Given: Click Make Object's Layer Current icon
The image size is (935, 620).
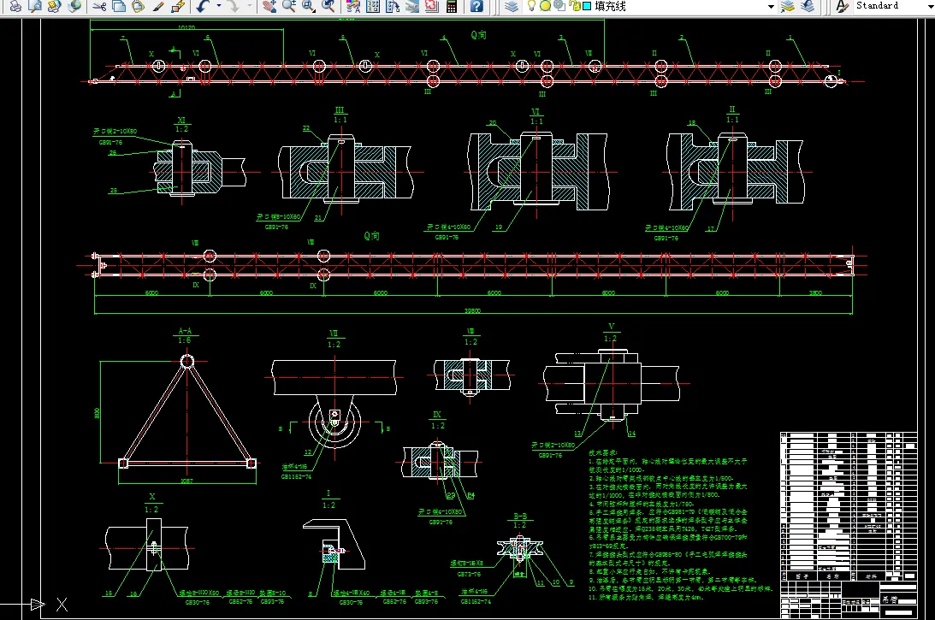Looking at the screenshot, I should pos(788,6).
